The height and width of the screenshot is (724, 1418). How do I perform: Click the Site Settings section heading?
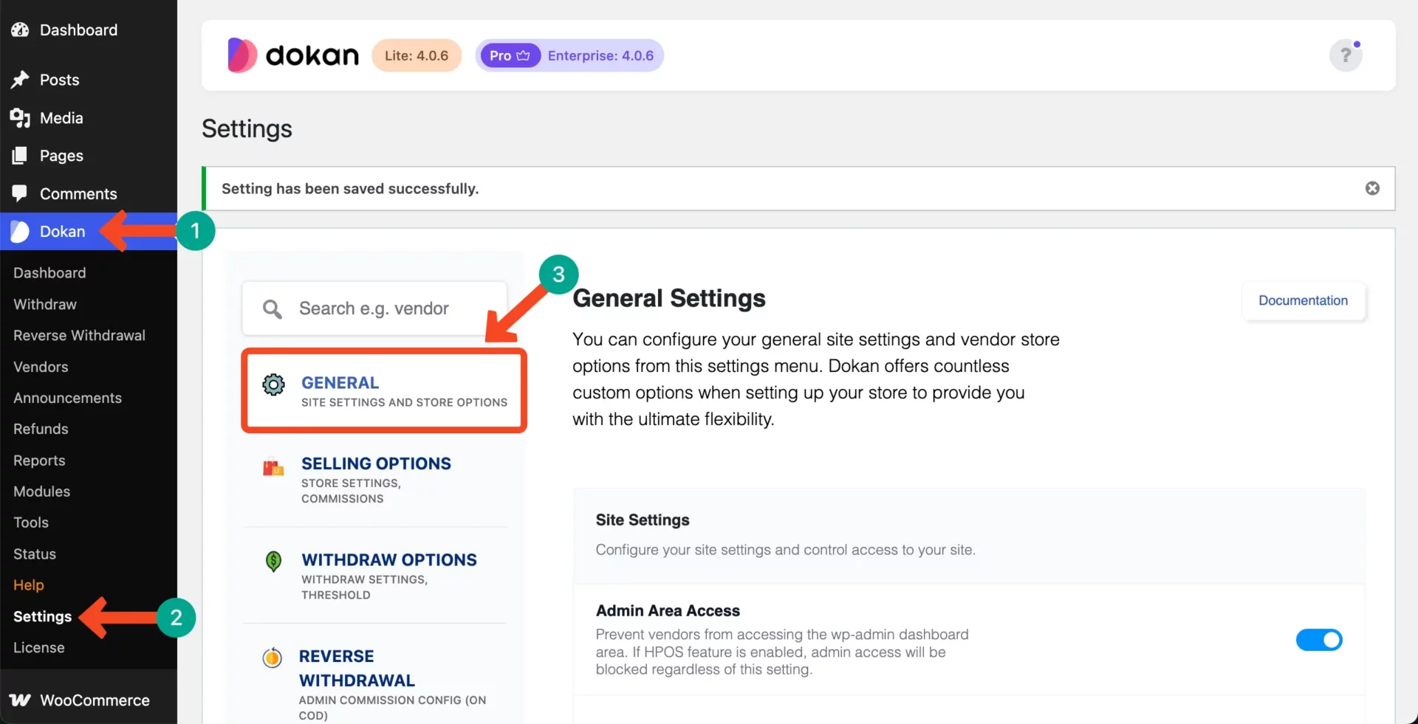(643, 520)
